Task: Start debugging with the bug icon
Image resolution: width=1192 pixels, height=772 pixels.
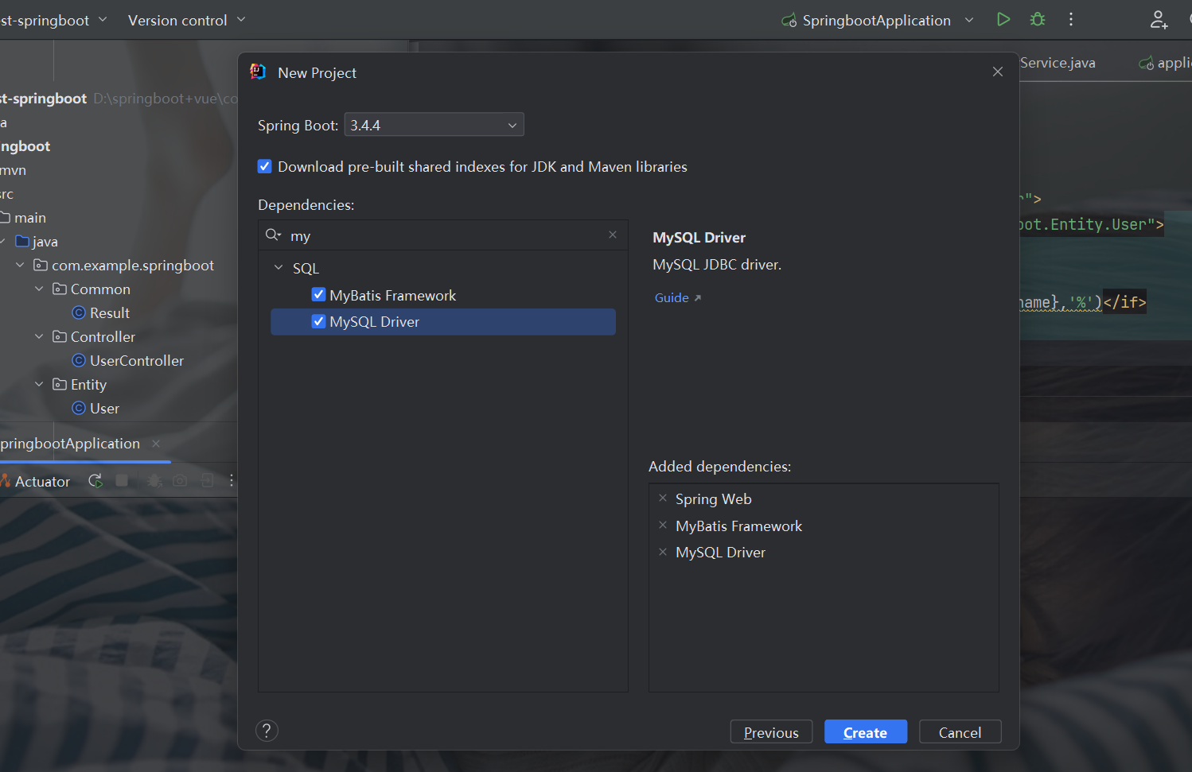Action: point(1038,19)
